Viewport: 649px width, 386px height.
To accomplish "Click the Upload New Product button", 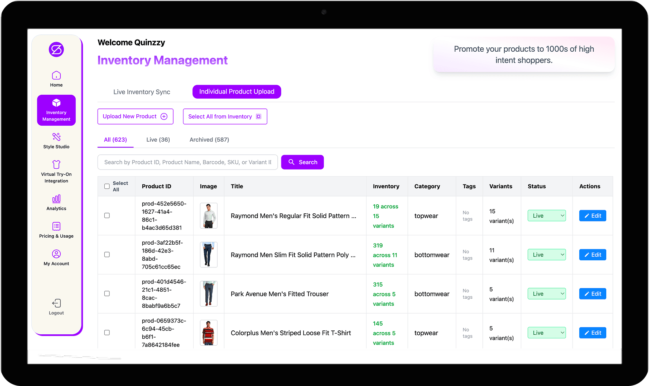I will (x=135, y=116).
